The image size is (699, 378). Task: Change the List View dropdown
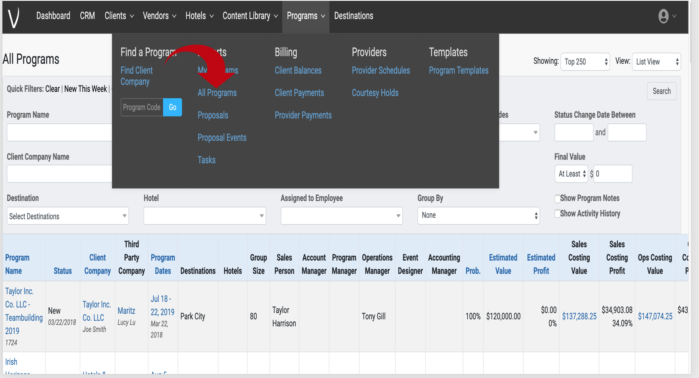point(656,62)
